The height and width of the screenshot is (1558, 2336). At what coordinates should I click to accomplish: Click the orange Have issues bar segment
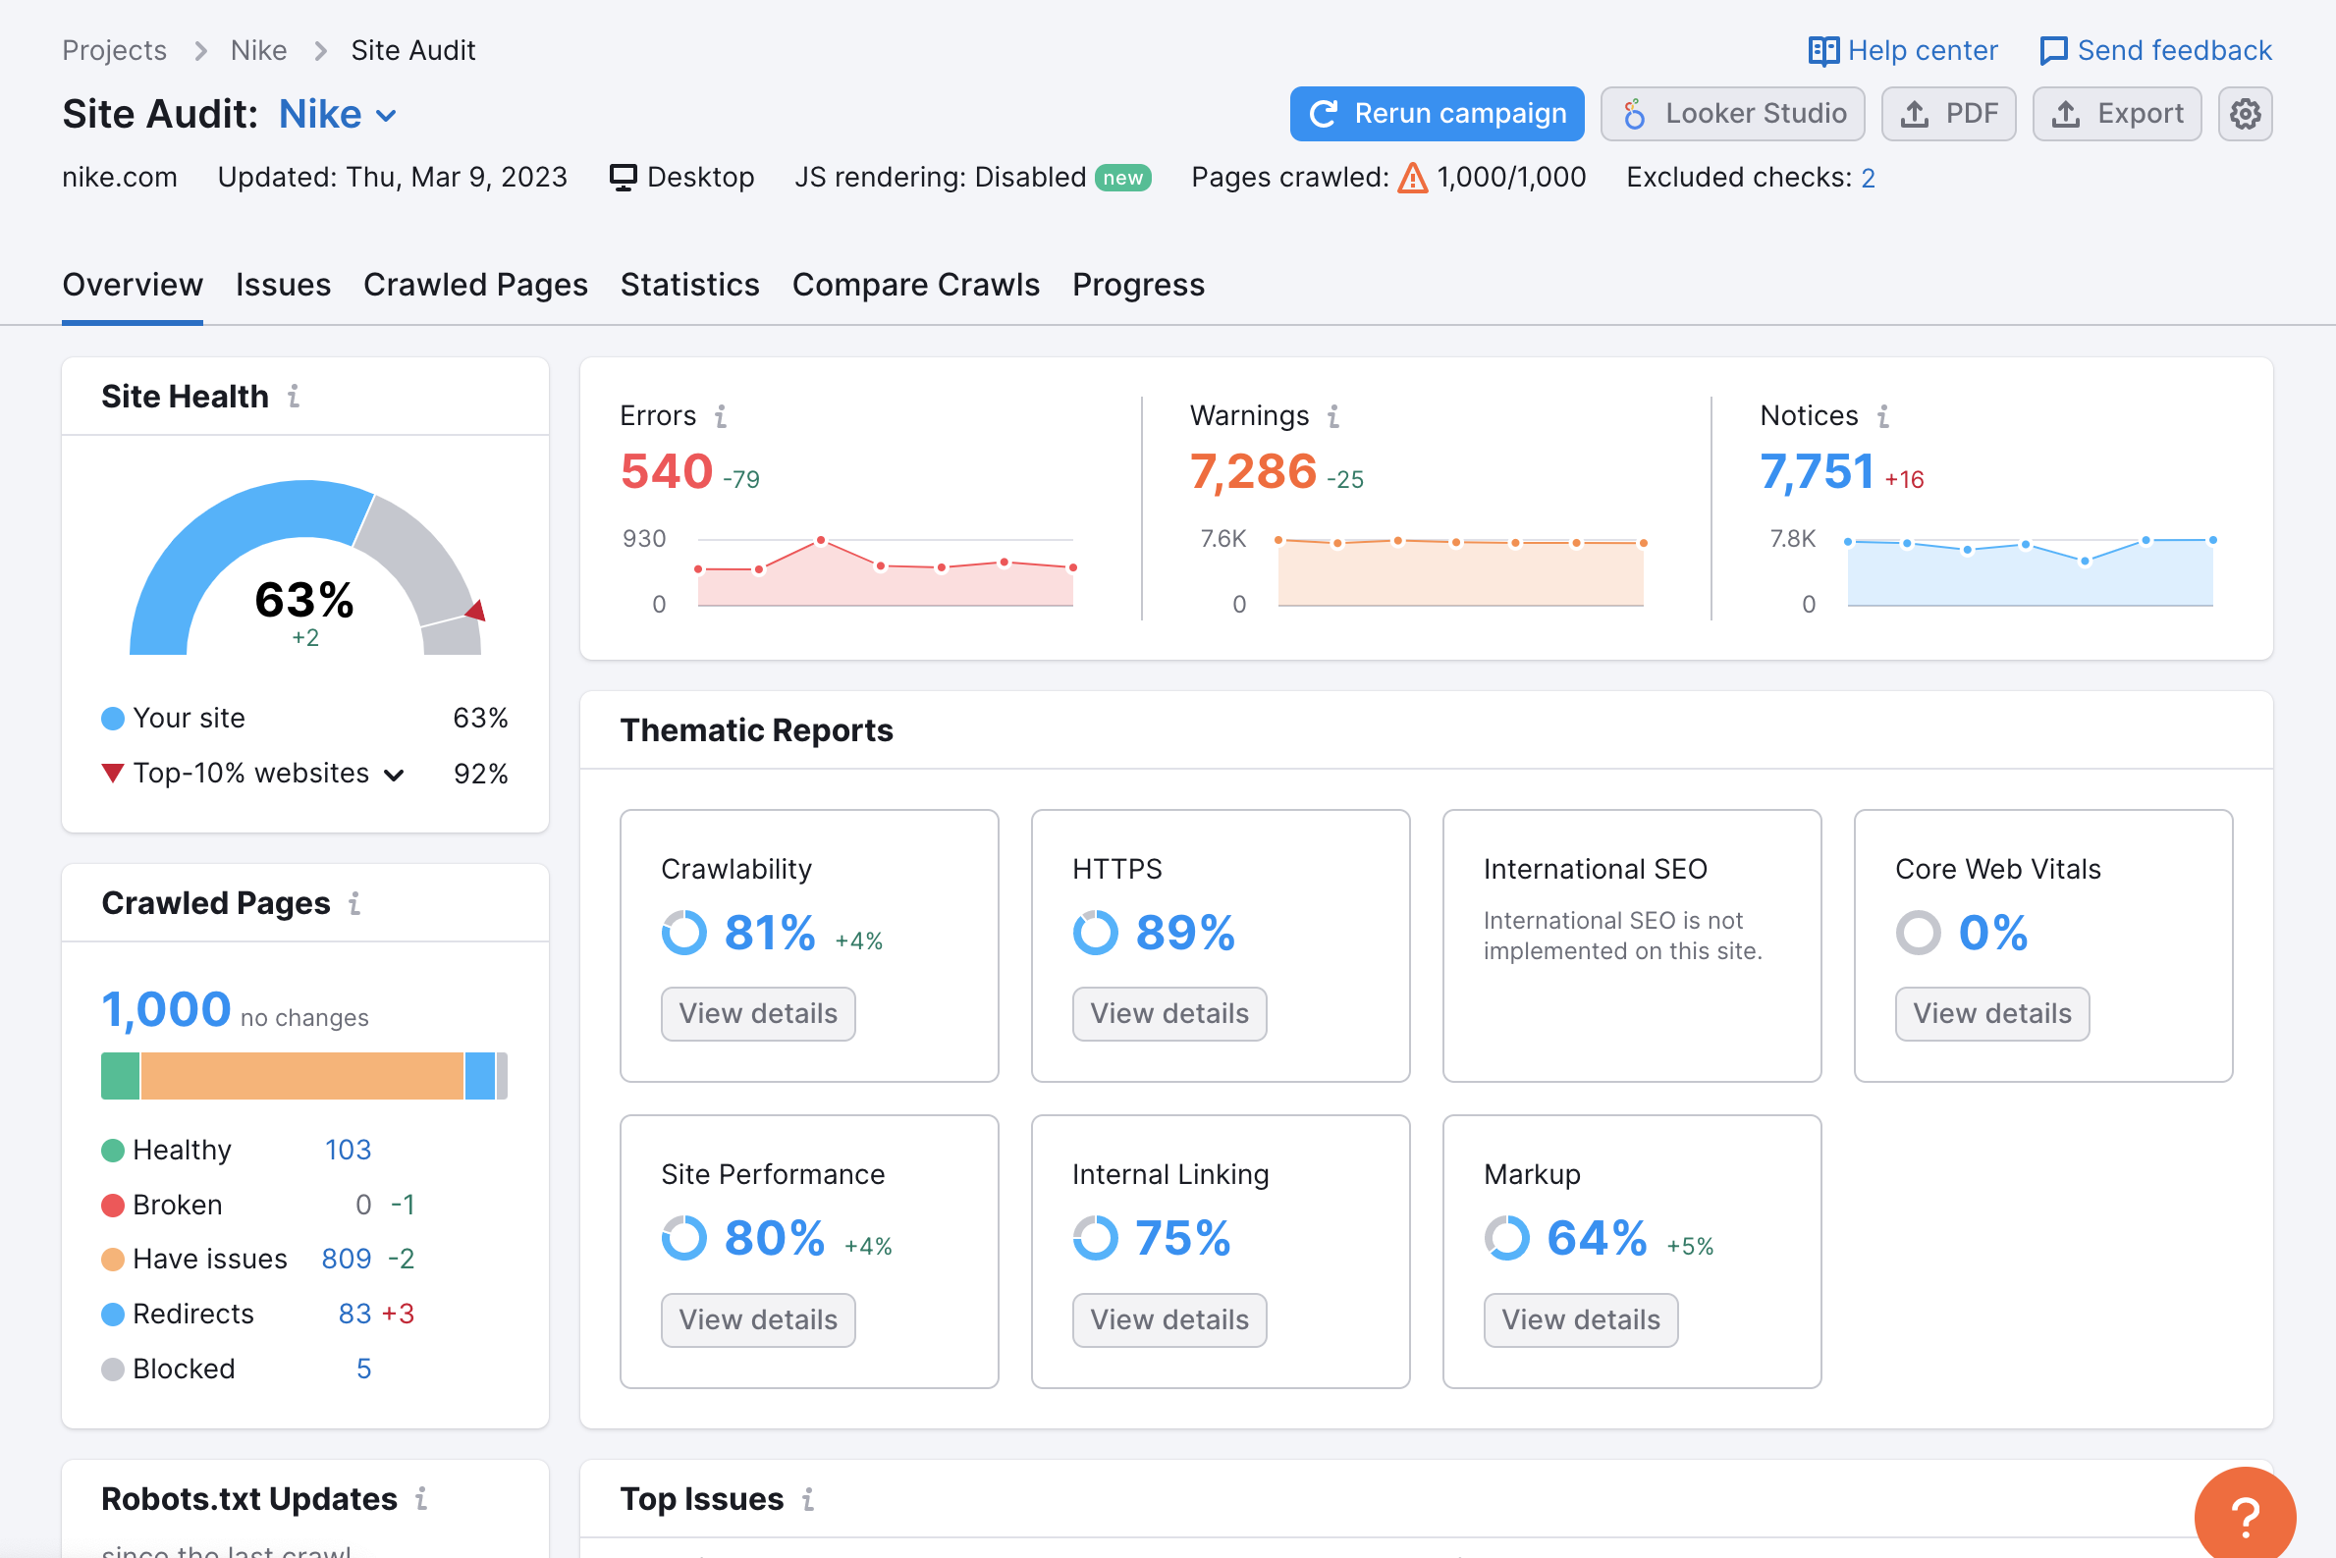[302, 1076]
